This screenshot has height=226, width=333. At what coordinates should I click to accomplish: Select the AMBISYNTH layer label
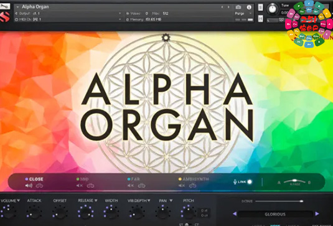pyautogui.click(x=195, y=179)
